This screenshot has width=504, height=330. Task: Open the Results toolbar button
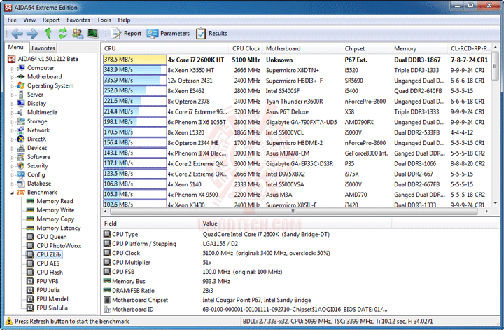click(x=211, y=33)
